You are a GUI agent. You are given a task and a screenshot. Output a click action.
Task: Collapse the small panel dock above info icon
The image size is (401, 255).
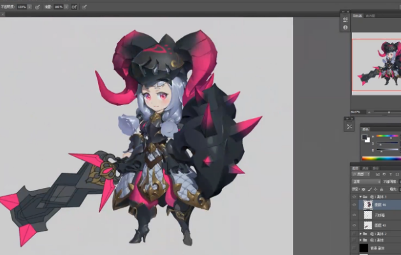tap(344, 11)
